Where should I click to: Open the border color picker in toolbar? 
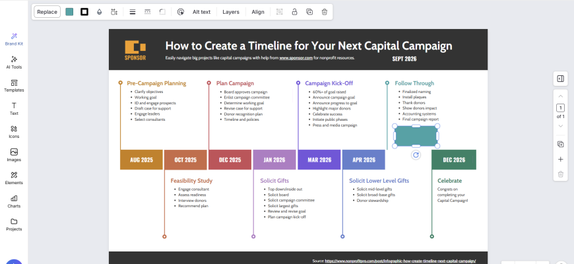pyautogui.click(x=84, y=12)
